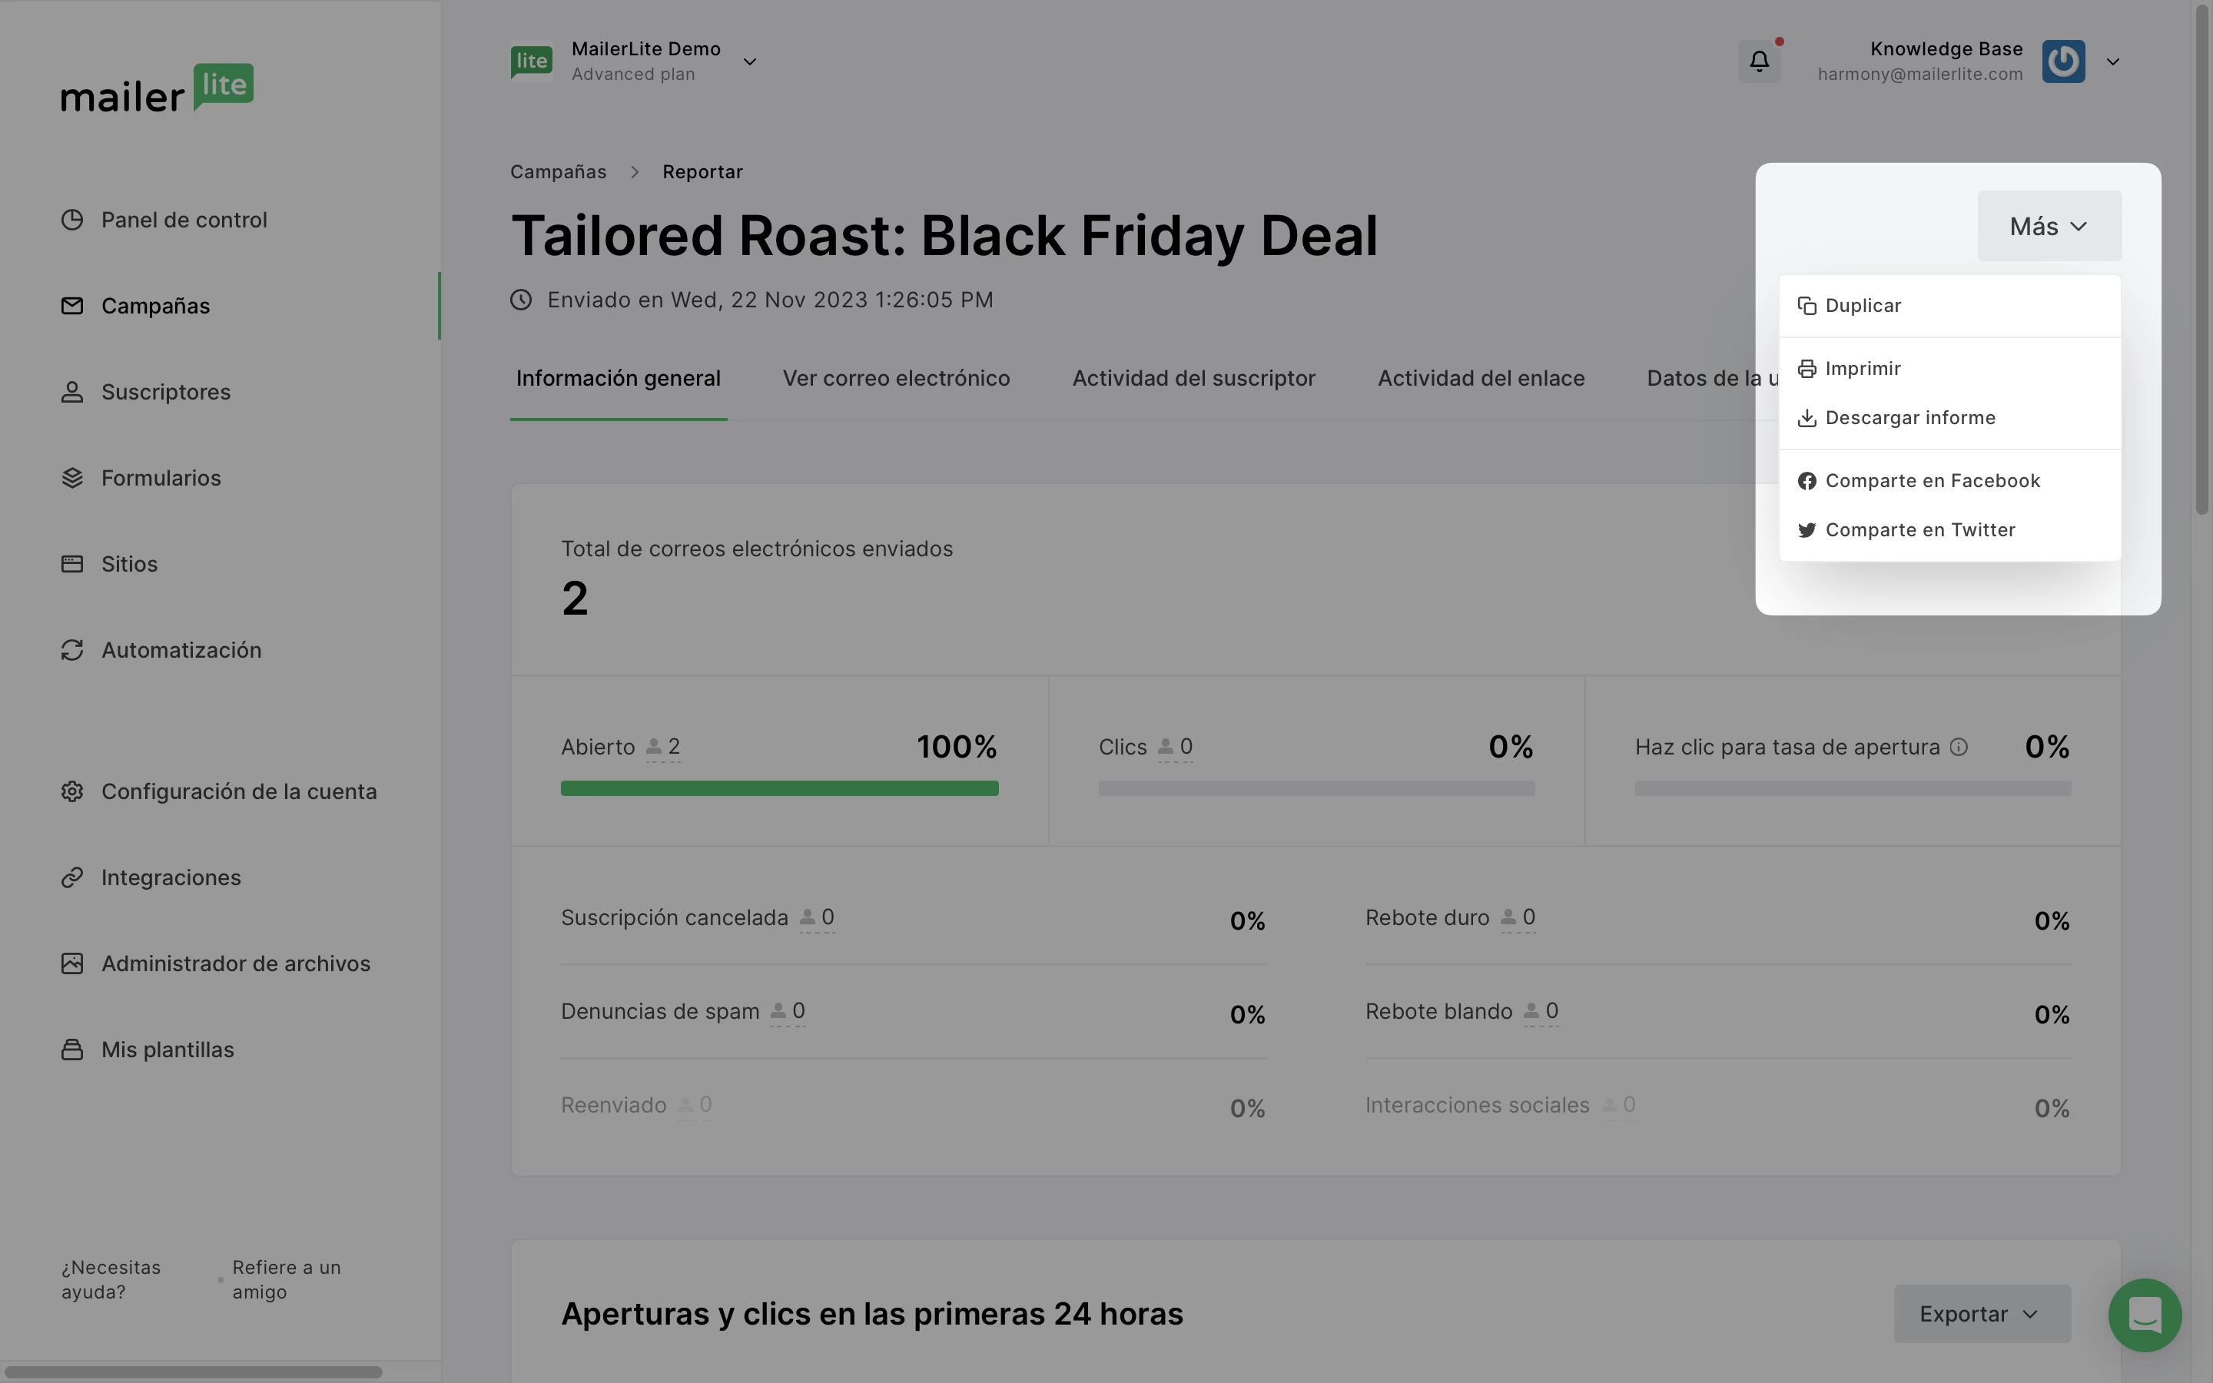Click the Refiere a un amigo link

coord(286,1279)
